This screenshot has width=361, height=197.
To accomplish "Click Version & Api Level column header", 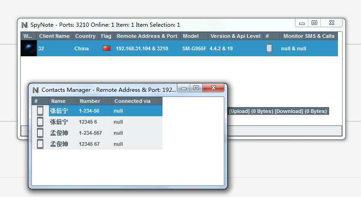I will 236,36.
